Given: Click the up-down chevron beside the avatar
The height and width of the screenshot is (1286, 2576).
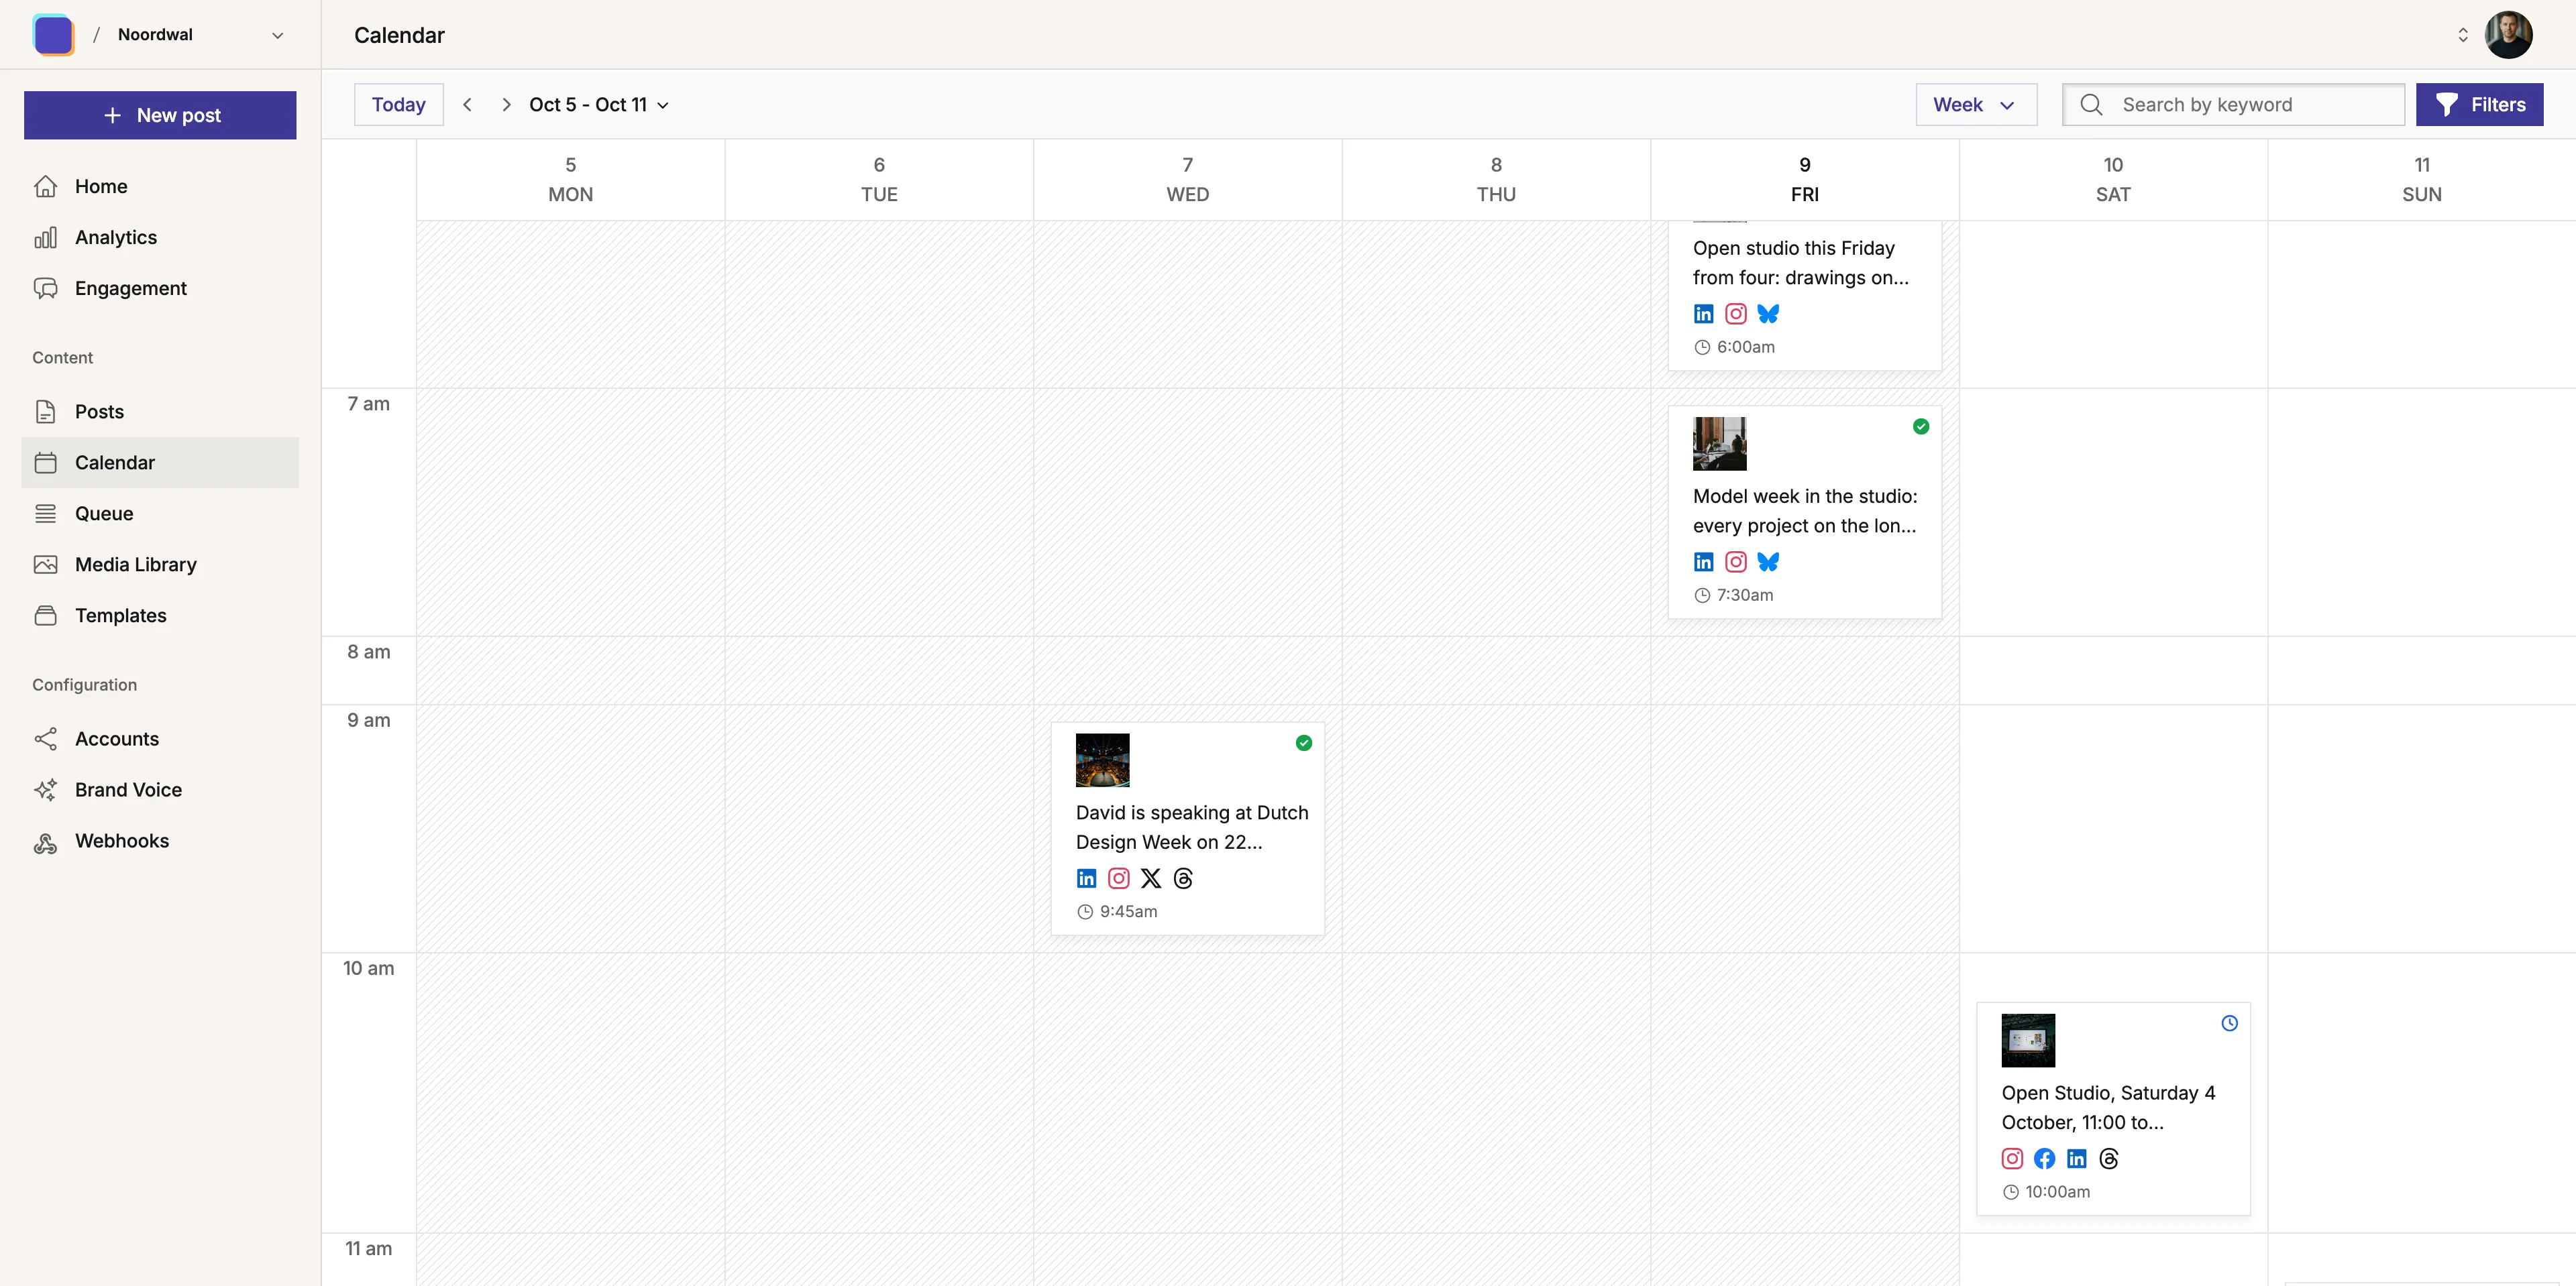Looking at the screenshot, I should (2462, 35).
